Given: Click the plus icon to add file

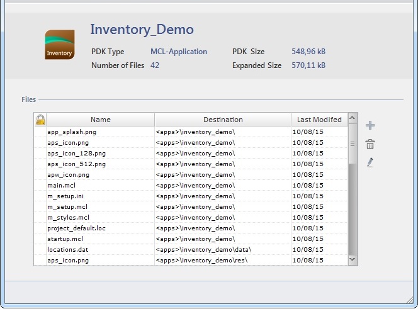Looking at the screenshot, I should pos(370,126).
